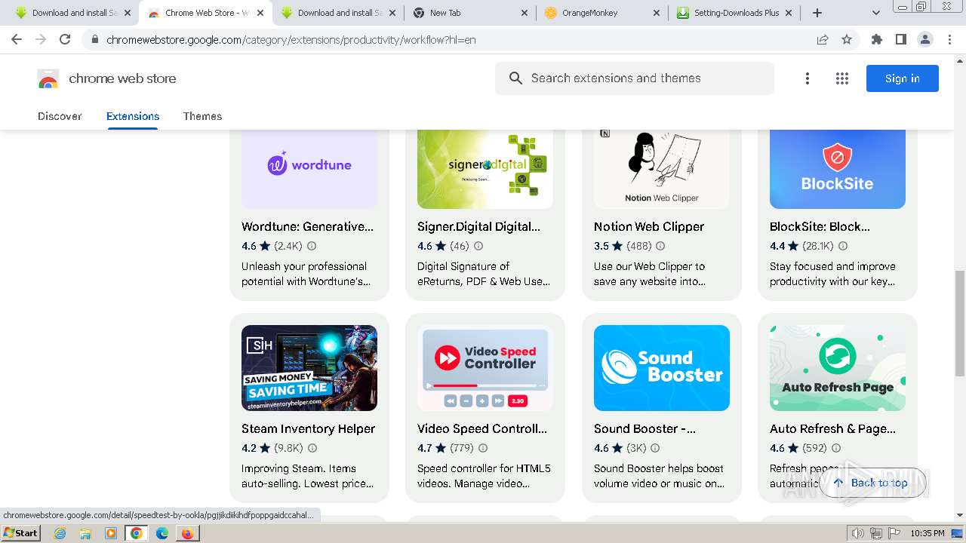Go forward to the next page

point(41,39)
